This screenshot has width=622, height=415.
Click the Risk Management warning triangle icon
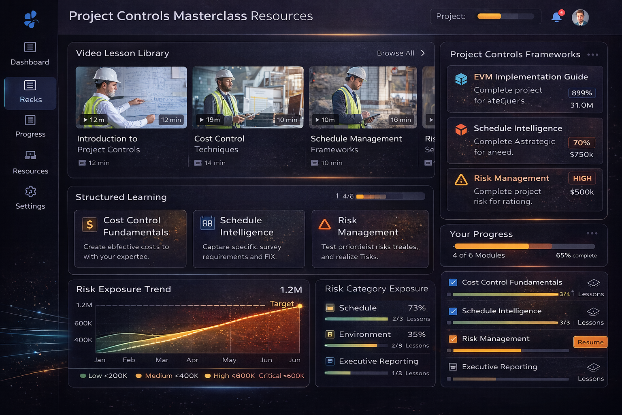[461, 180]
